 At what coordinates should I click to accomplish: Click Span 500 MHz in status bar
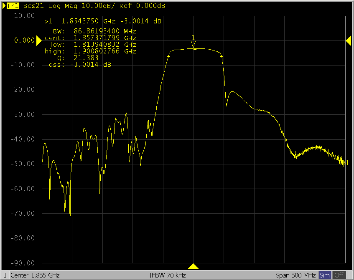coord(296,275)
